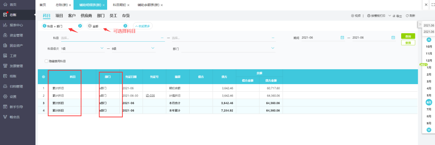Switch to the 辅助余额表(新) tab
Screen dimensions: 435x145
[x=148, y=5]
